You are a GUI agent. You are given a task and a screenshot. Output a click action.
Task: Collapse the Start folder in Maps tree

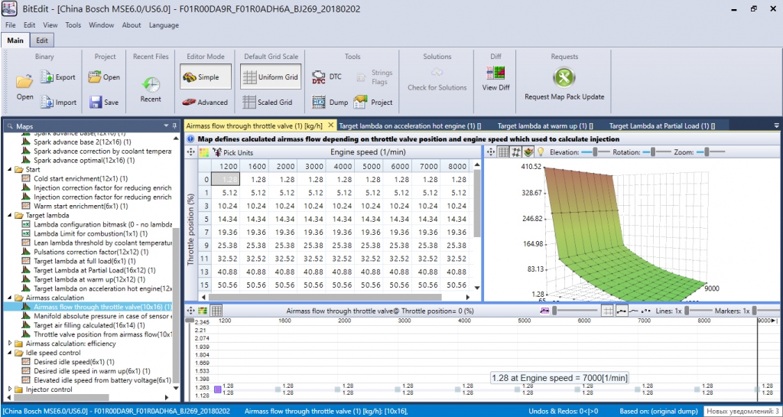click(x=11, y=169)
